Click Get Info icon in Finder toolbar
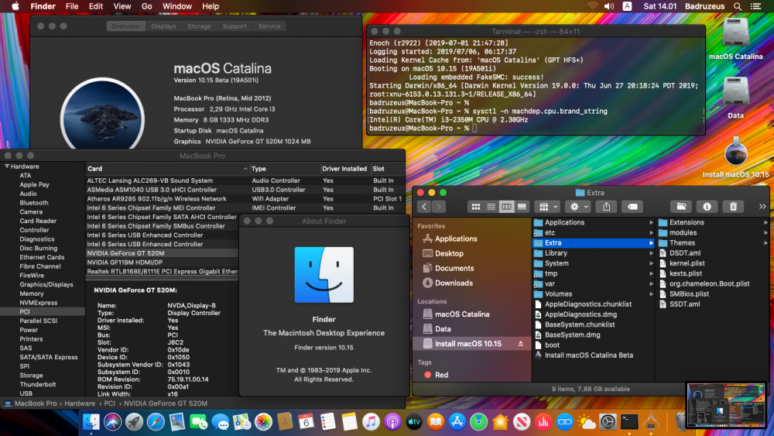The width and height of the screenshot is (774, 436). 707,207
